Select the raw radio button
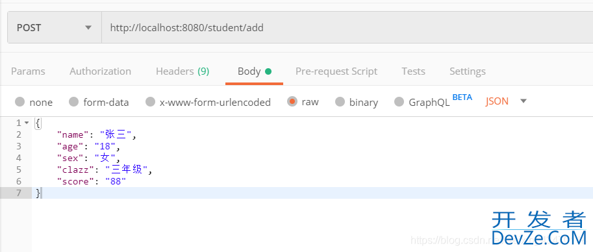 [292, 101]
